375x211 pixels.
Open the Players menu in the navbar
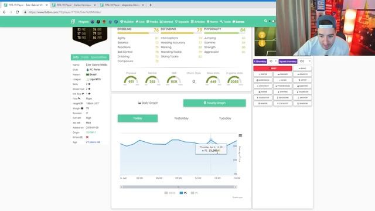83,22
